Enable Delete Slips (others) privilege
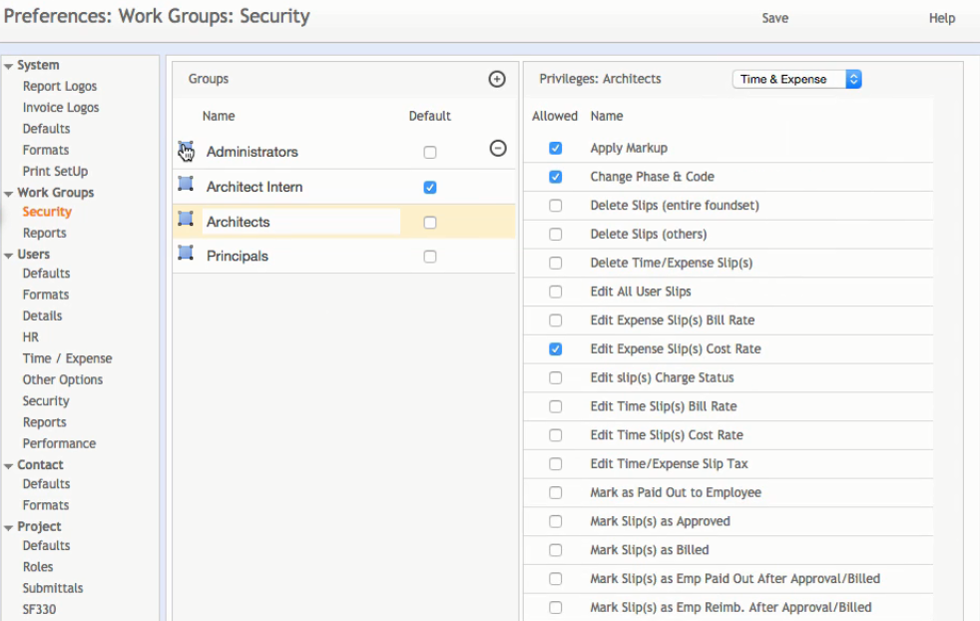Image resolution: width=980 pixels, height=621 pixels. coord(556,235)
